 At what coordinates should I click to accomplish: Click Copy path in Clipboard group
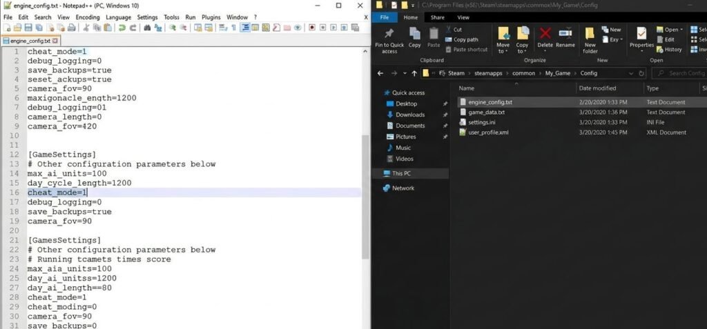coord(462,40)
